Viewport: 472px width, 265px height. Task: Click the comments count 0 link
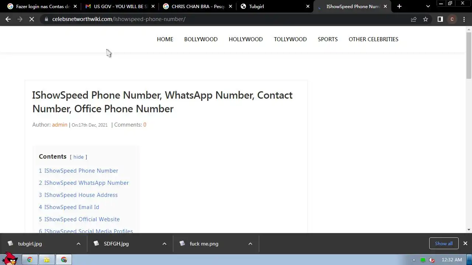tap(145, 125)
